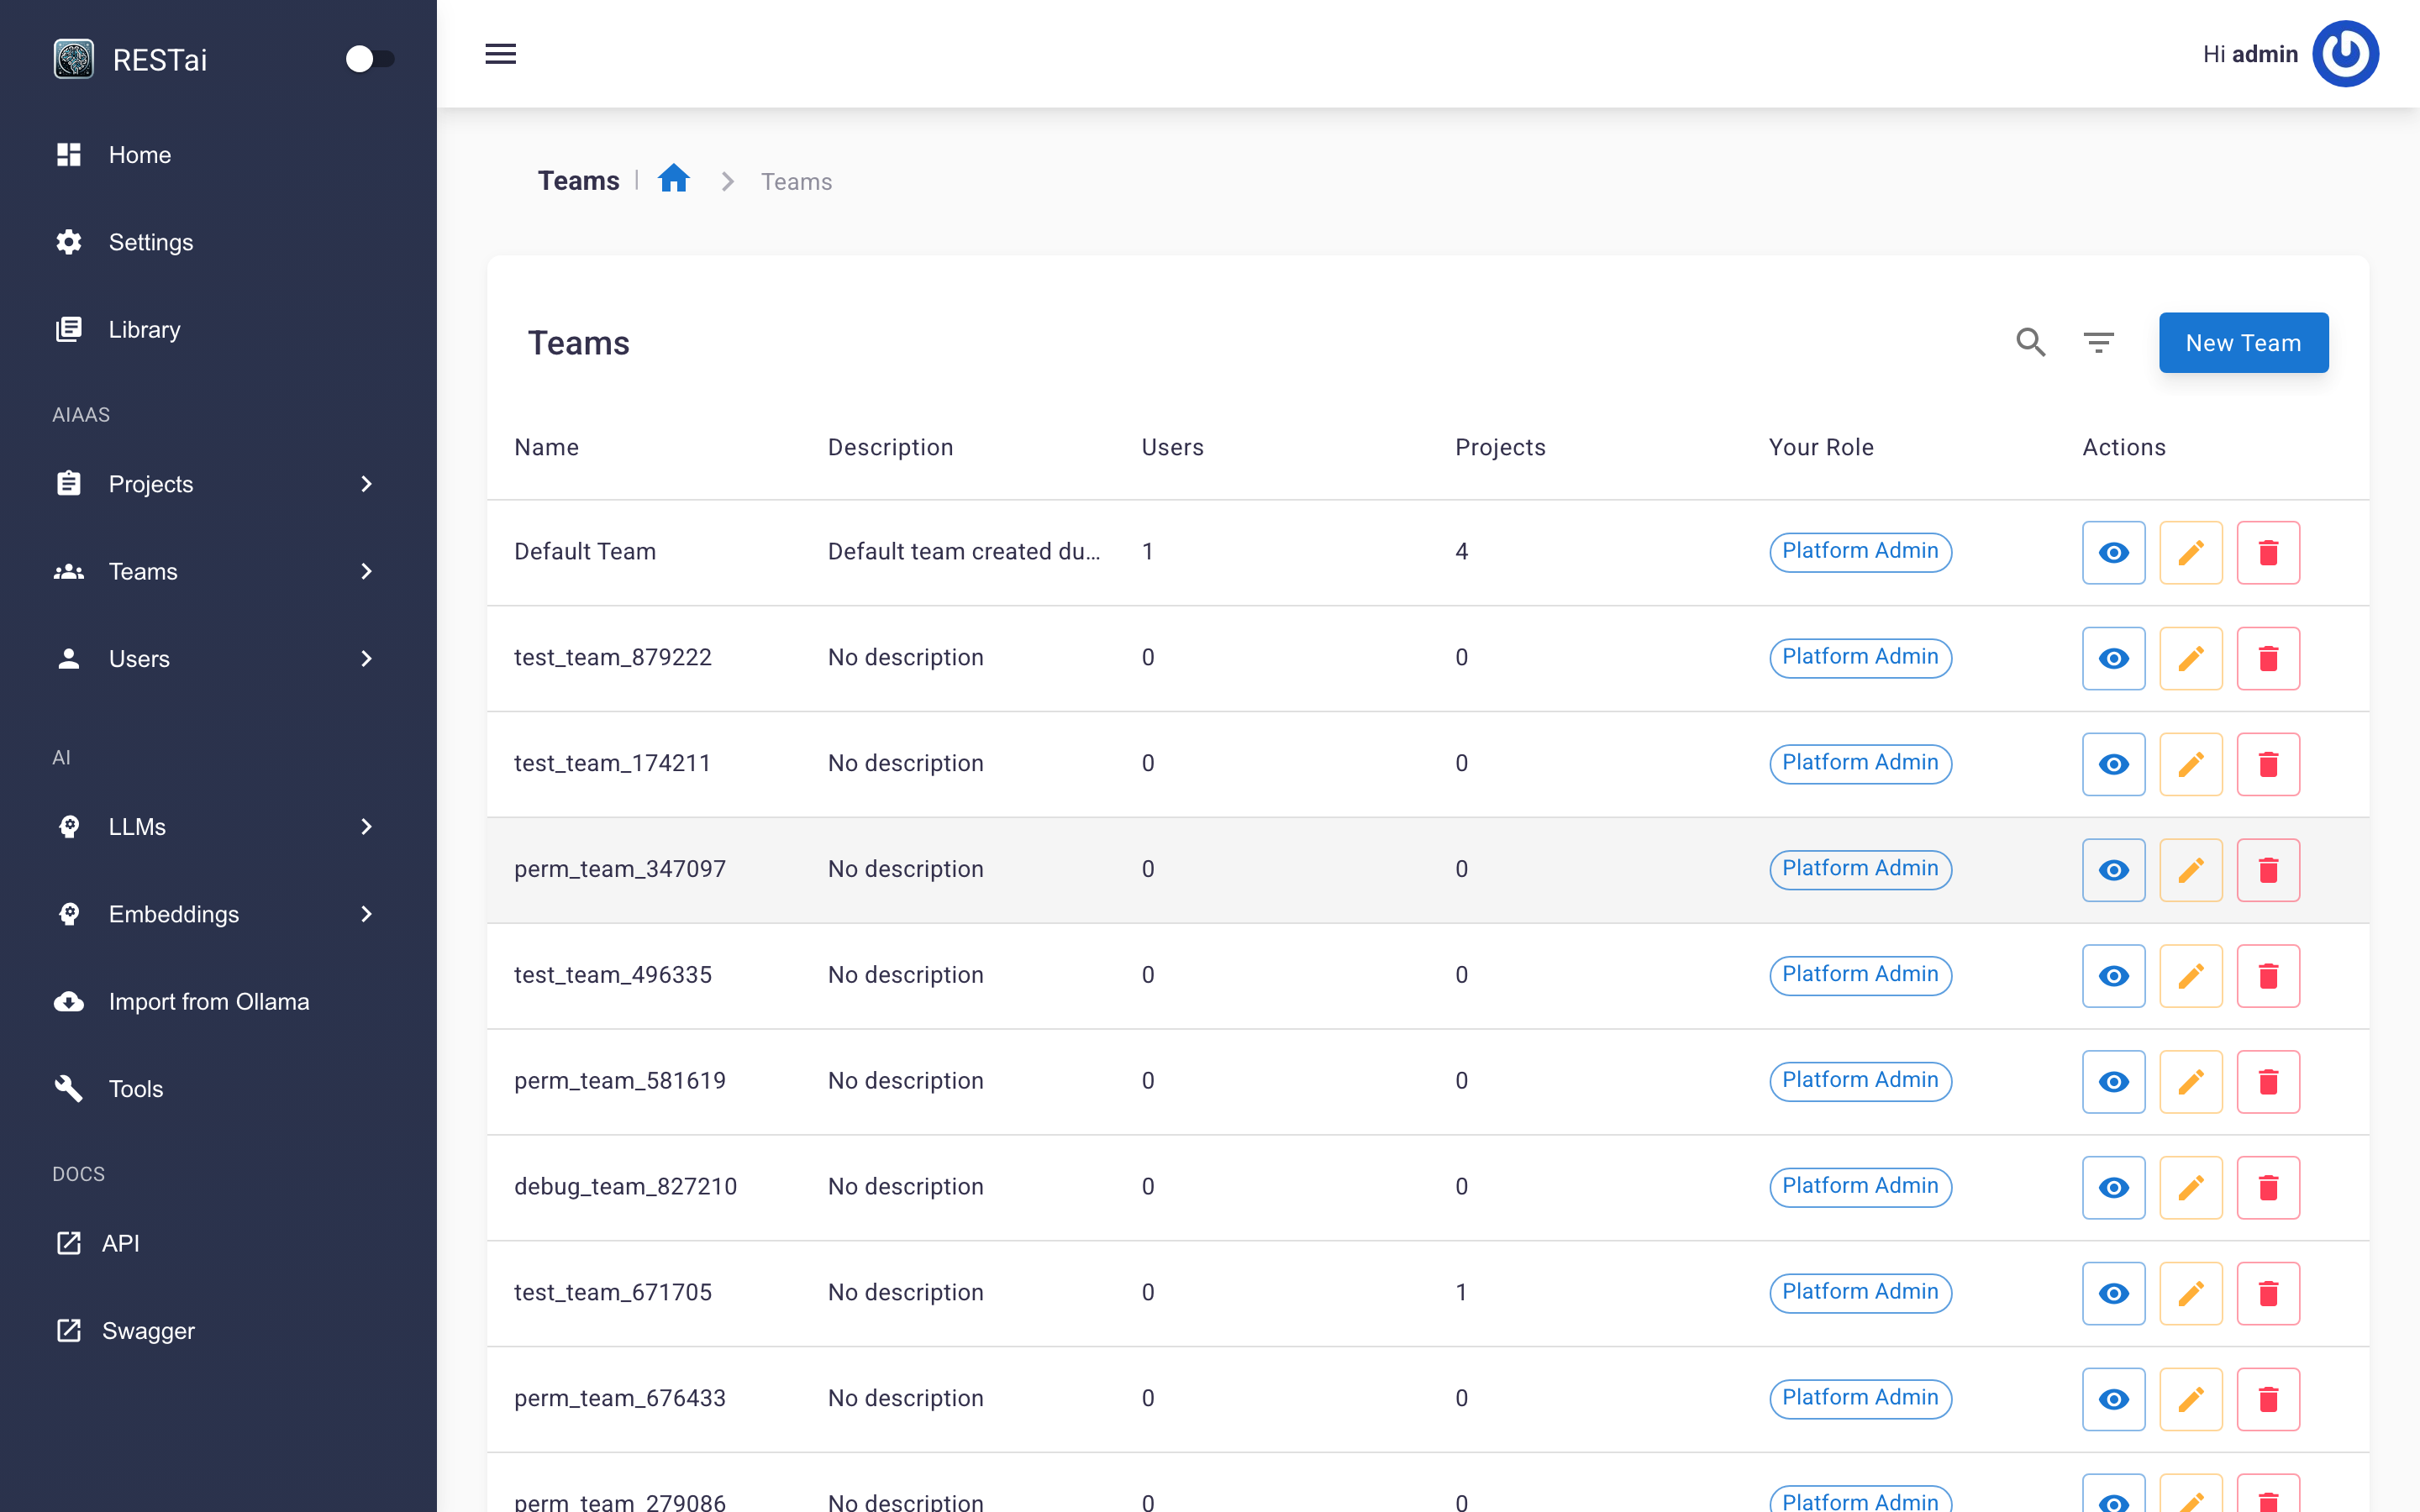View test_team_671705 with eye icon

[x=2113, y=1293]
